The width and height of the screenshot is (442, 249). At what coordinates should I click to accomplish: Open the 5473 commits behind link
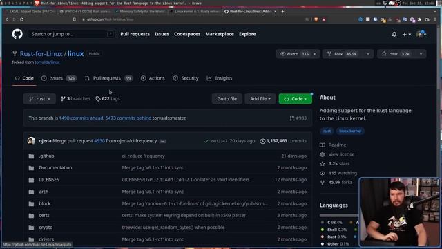[x=128, y=118]
